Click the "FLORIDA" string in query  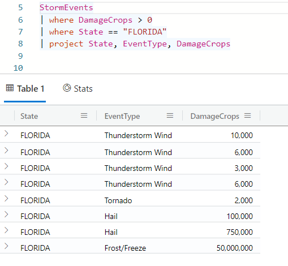pyautogui.click(x=144, y=32)
